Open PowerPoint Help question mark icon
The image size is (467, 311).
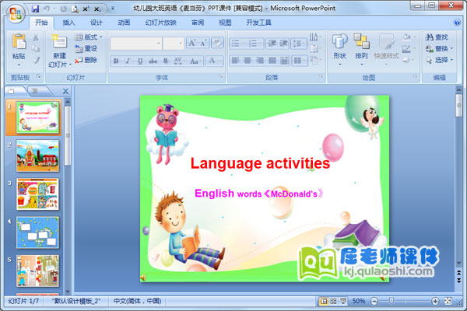457,23
